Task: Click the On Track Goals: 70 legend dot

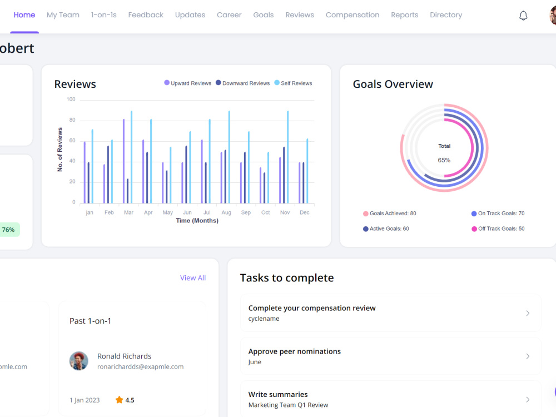Action: (x=474, y=214)
